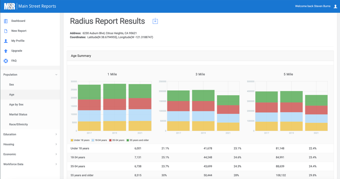
Task: Expand the Workforce Data section
Action: point(30,164)
